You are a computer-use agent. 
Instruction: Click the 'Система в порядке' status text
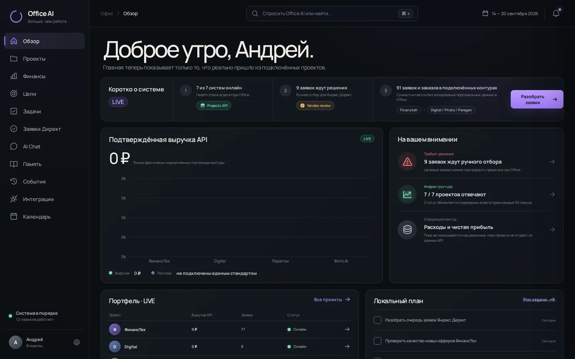(x=37, y=313)
